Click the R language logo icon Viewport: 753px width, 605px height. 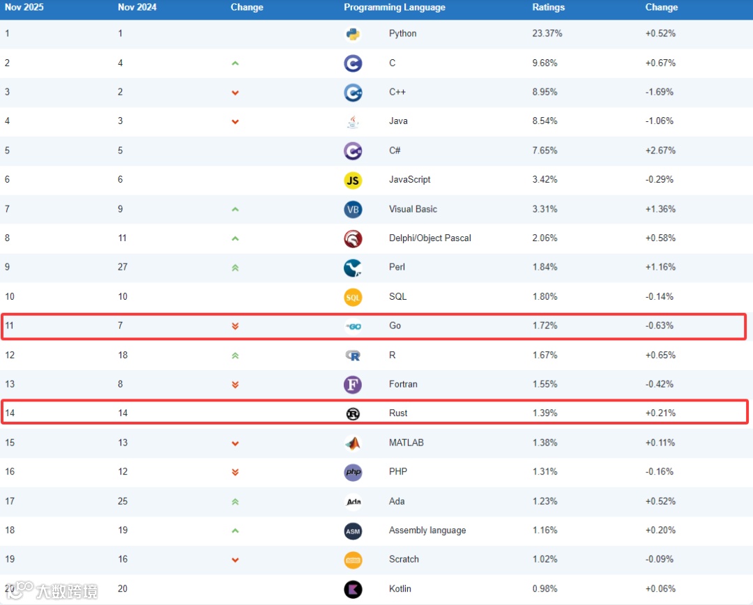pyautogui.click(x=353, y=355)
